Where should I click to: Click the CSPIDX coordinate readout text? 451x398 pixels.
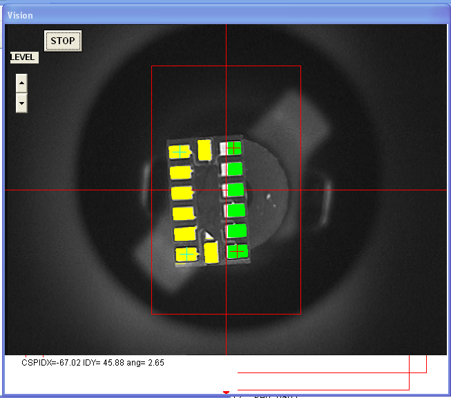click(93, 362)
